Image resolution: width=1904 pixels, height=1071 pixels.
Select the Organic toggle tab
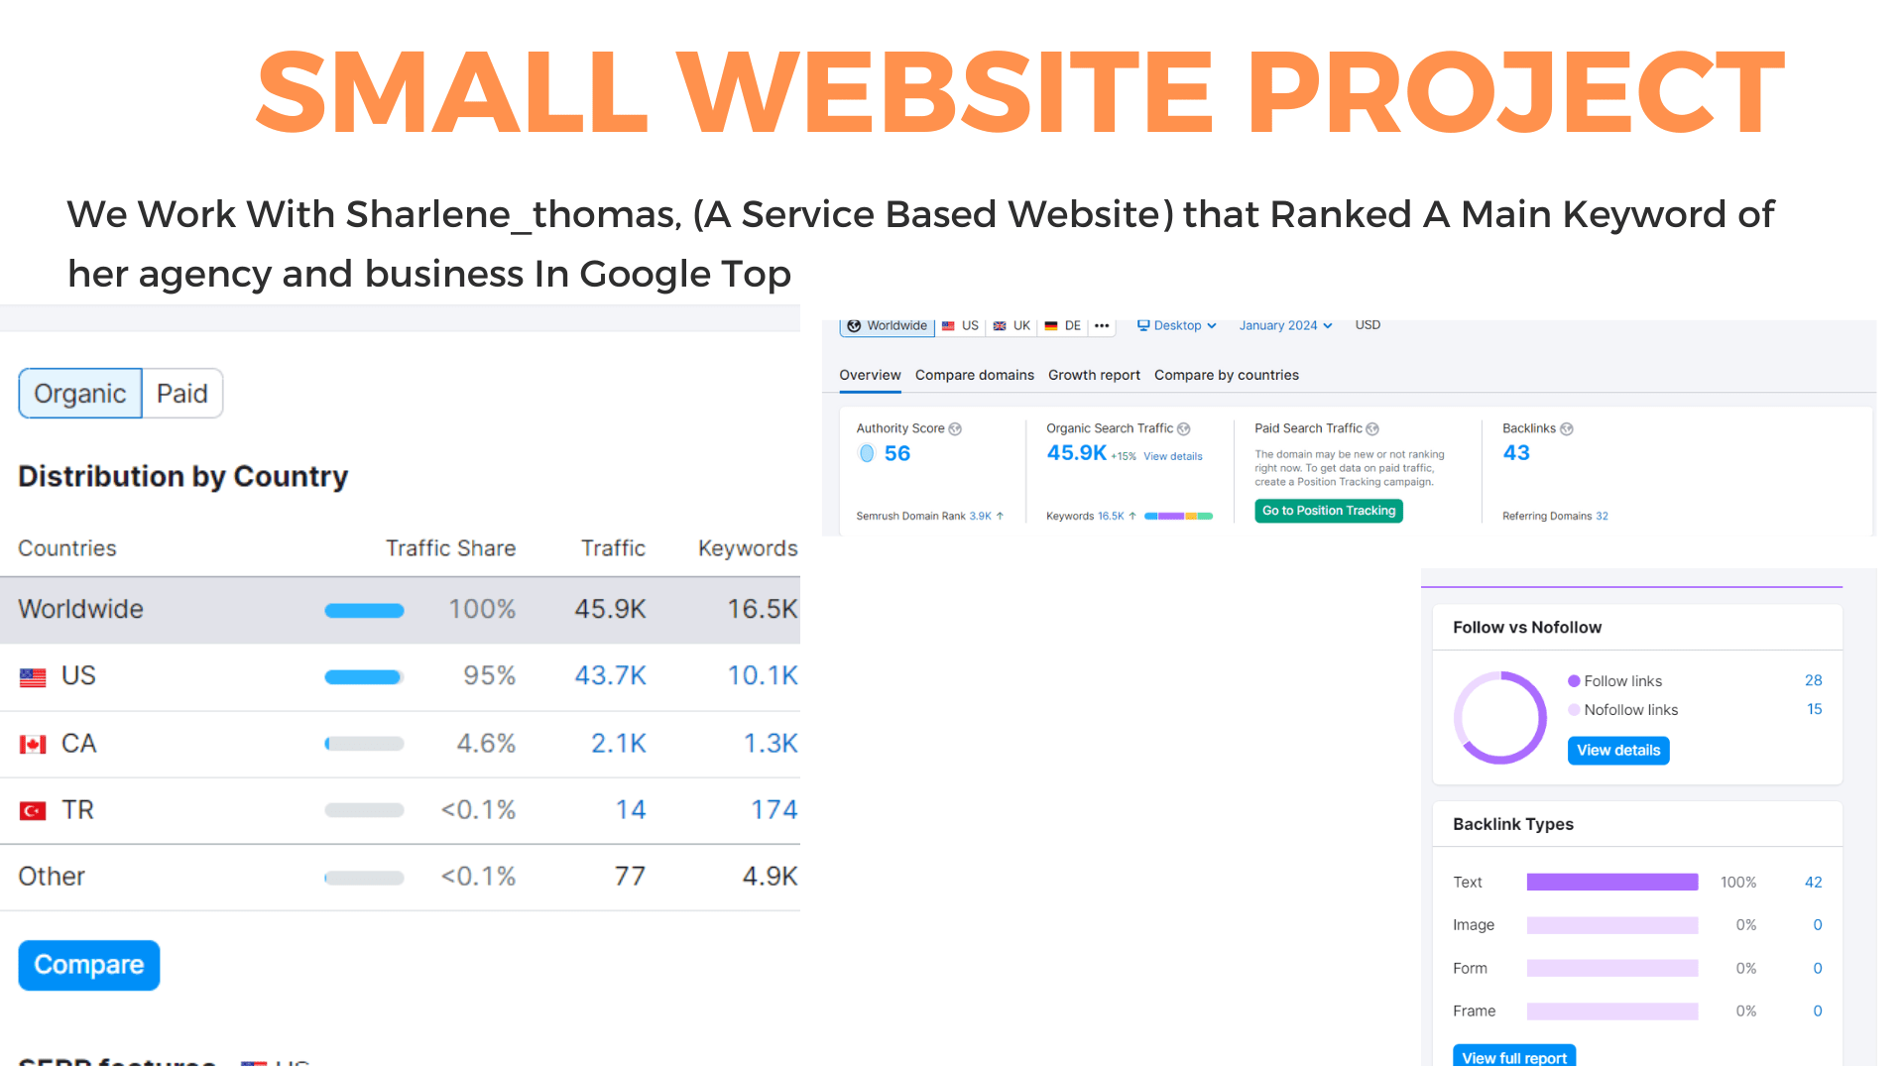pos(79,393)
